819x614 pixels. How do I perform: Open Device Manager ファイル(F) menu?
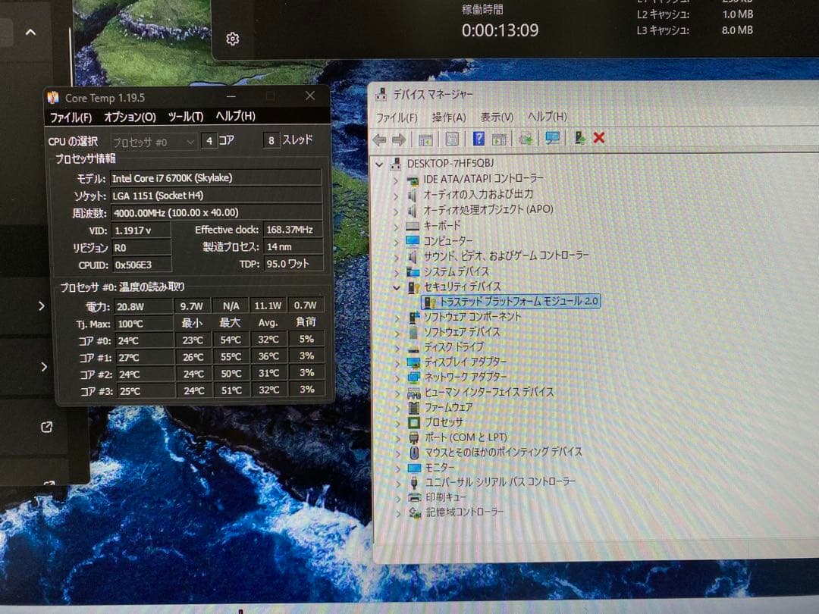pos(397,118)
